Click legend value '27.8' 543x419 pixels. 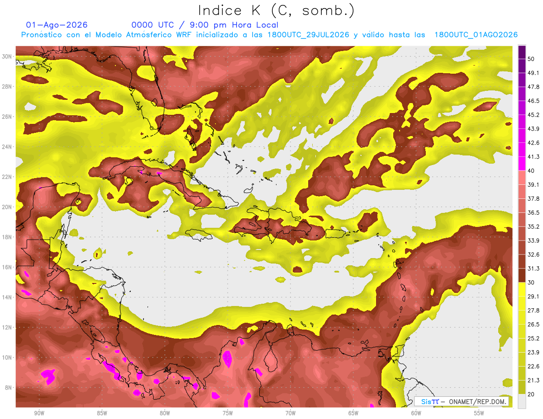click(533, 311)
